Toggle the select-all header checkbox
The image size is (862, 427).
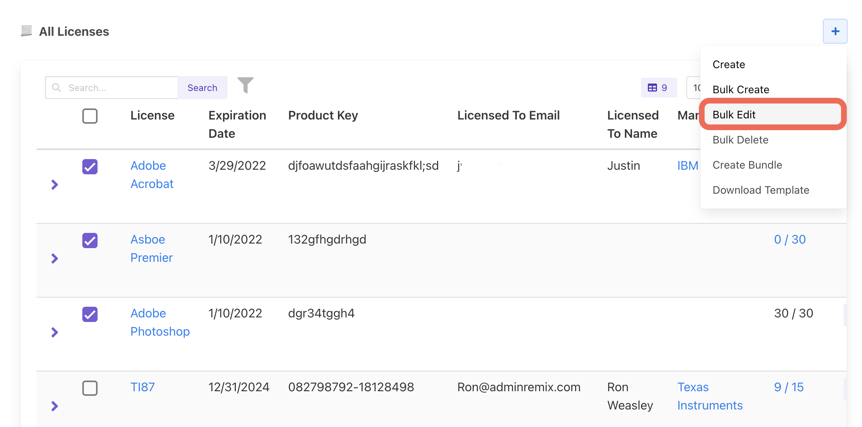tap(90, 116)
